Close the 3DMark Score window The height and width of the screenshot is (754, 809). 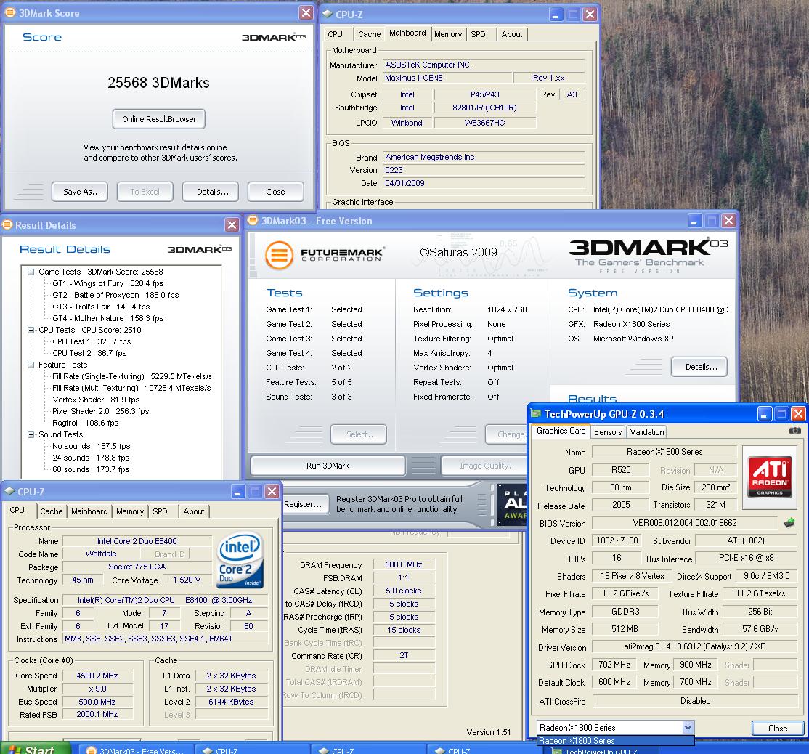(x=306, y=13)
